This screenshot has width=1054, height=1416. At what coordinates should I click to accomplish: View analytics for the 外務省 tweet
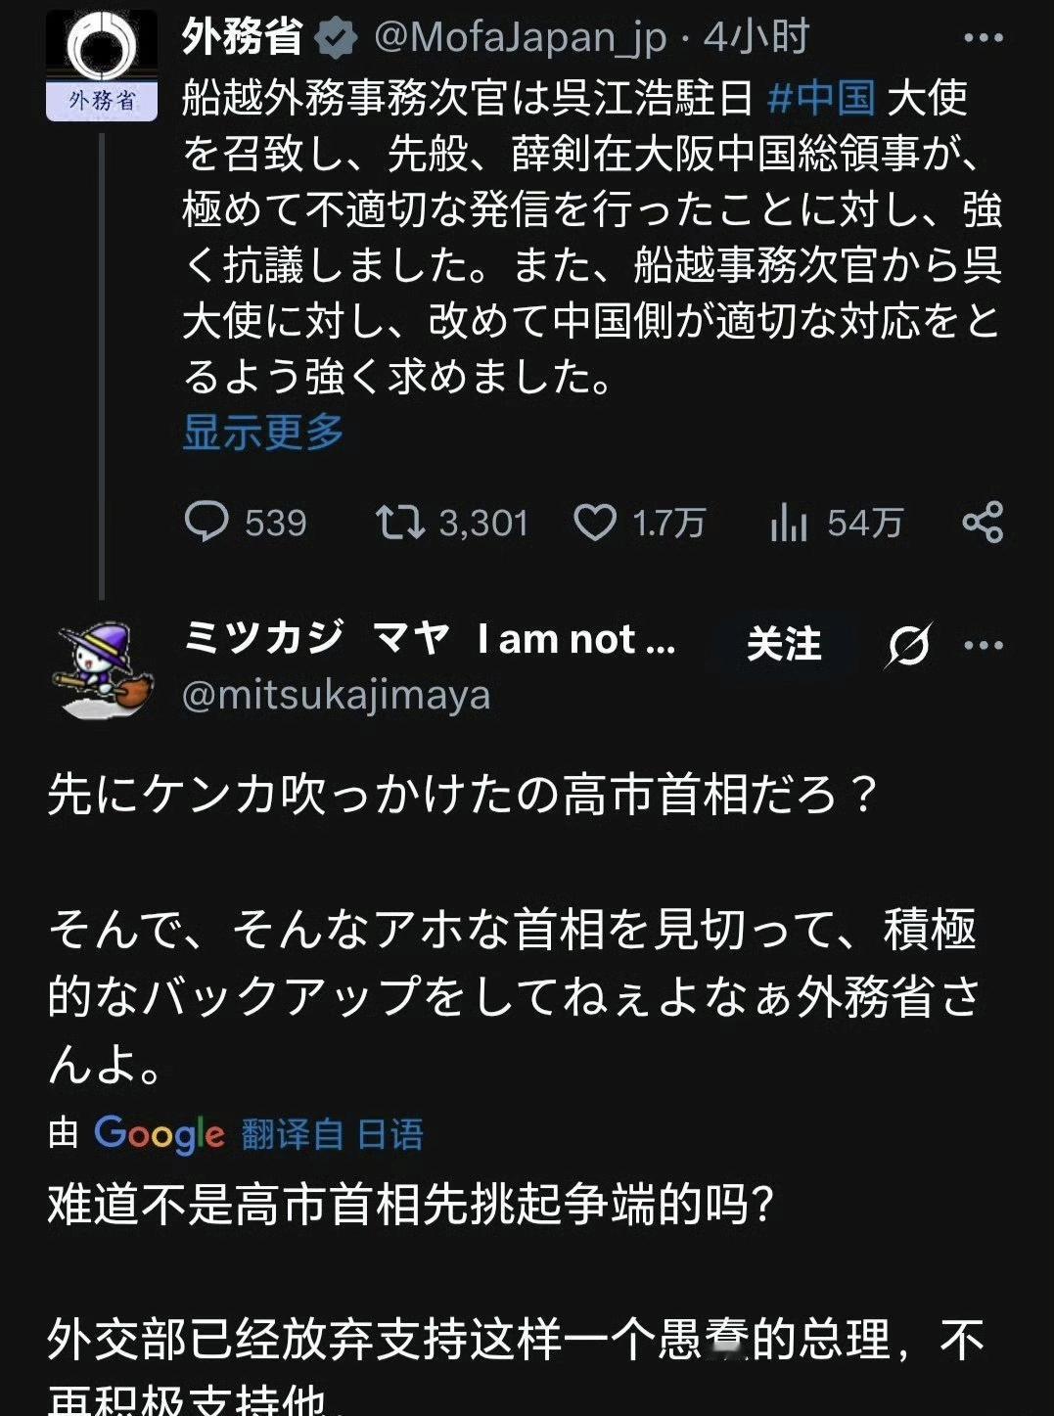point(788,523)
